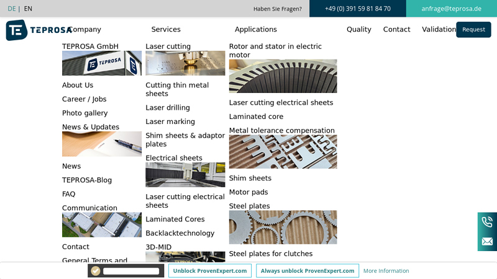Viewport: 497px width, 279px height.
Task: Open Shim sheets under Applications
Action: [x=250, y=178]
